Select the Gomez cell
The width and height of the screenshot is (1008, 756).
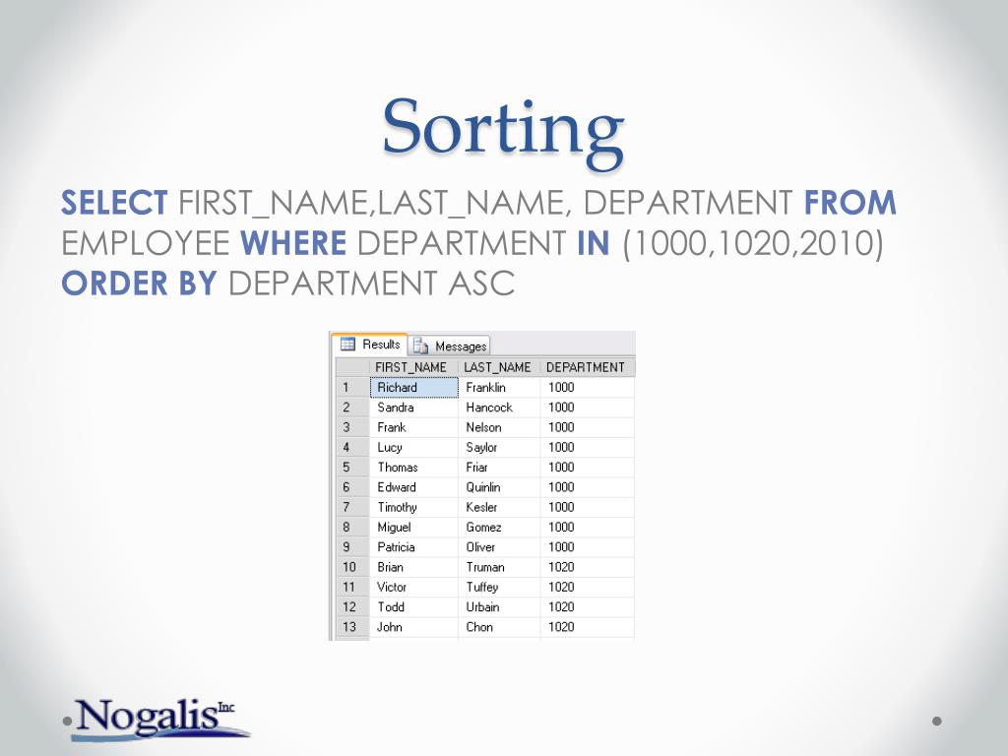(x=499, y=528)
